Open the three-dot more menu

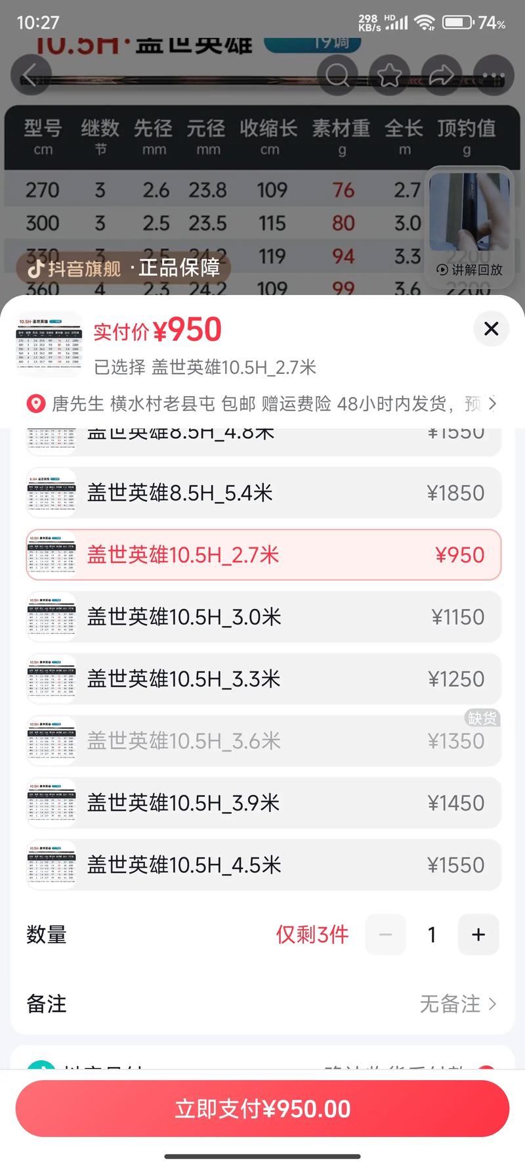(493, 76)
